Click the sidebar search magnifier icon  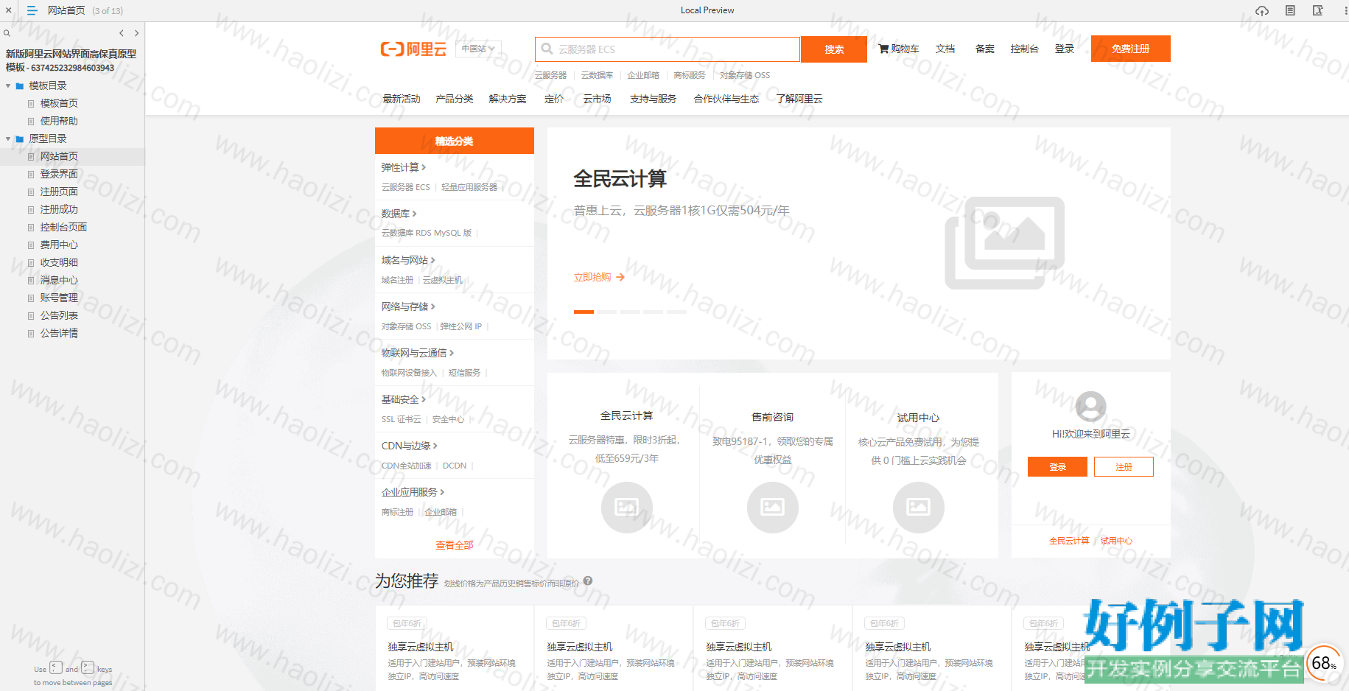point(7,33)
